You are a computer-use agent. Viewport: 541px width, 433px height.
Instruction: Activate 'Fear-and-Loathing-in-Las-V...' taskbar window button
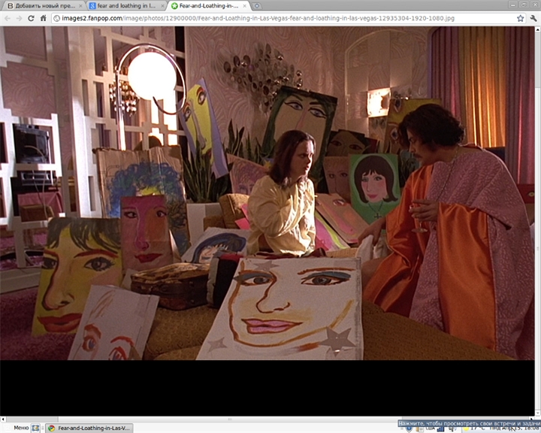[x=89, y=428]
